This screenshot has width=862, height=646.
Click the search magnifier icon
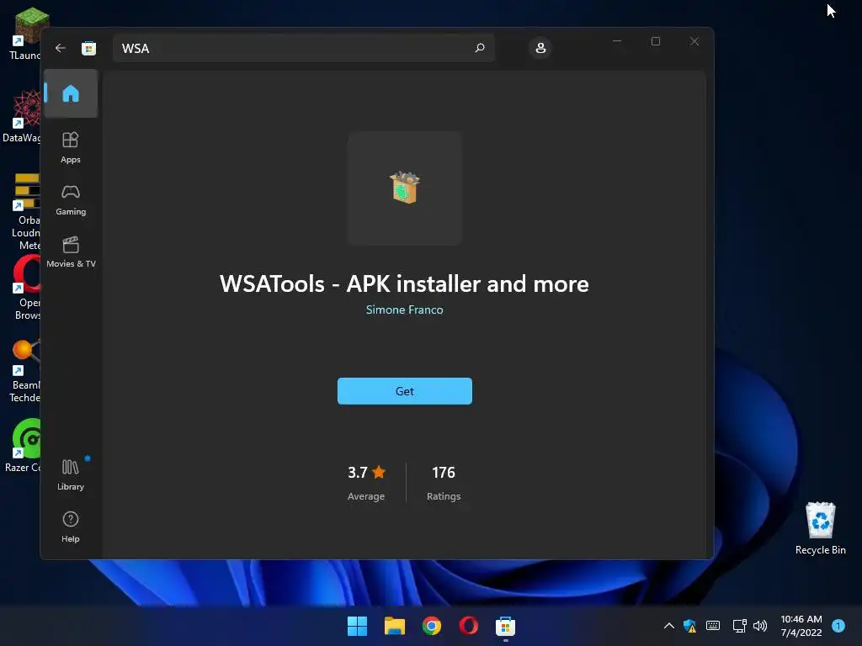pos(480,48)
